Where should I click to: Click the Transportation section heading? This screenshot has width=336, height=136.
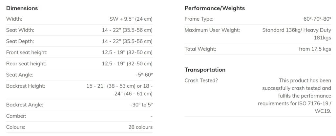point(205,70)
